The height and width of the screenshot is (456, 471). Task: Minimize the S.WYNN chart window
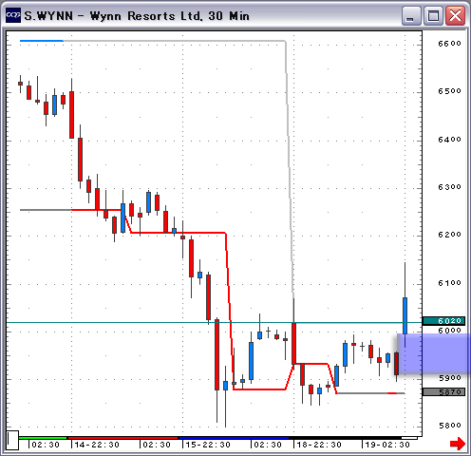coord(410,15)
